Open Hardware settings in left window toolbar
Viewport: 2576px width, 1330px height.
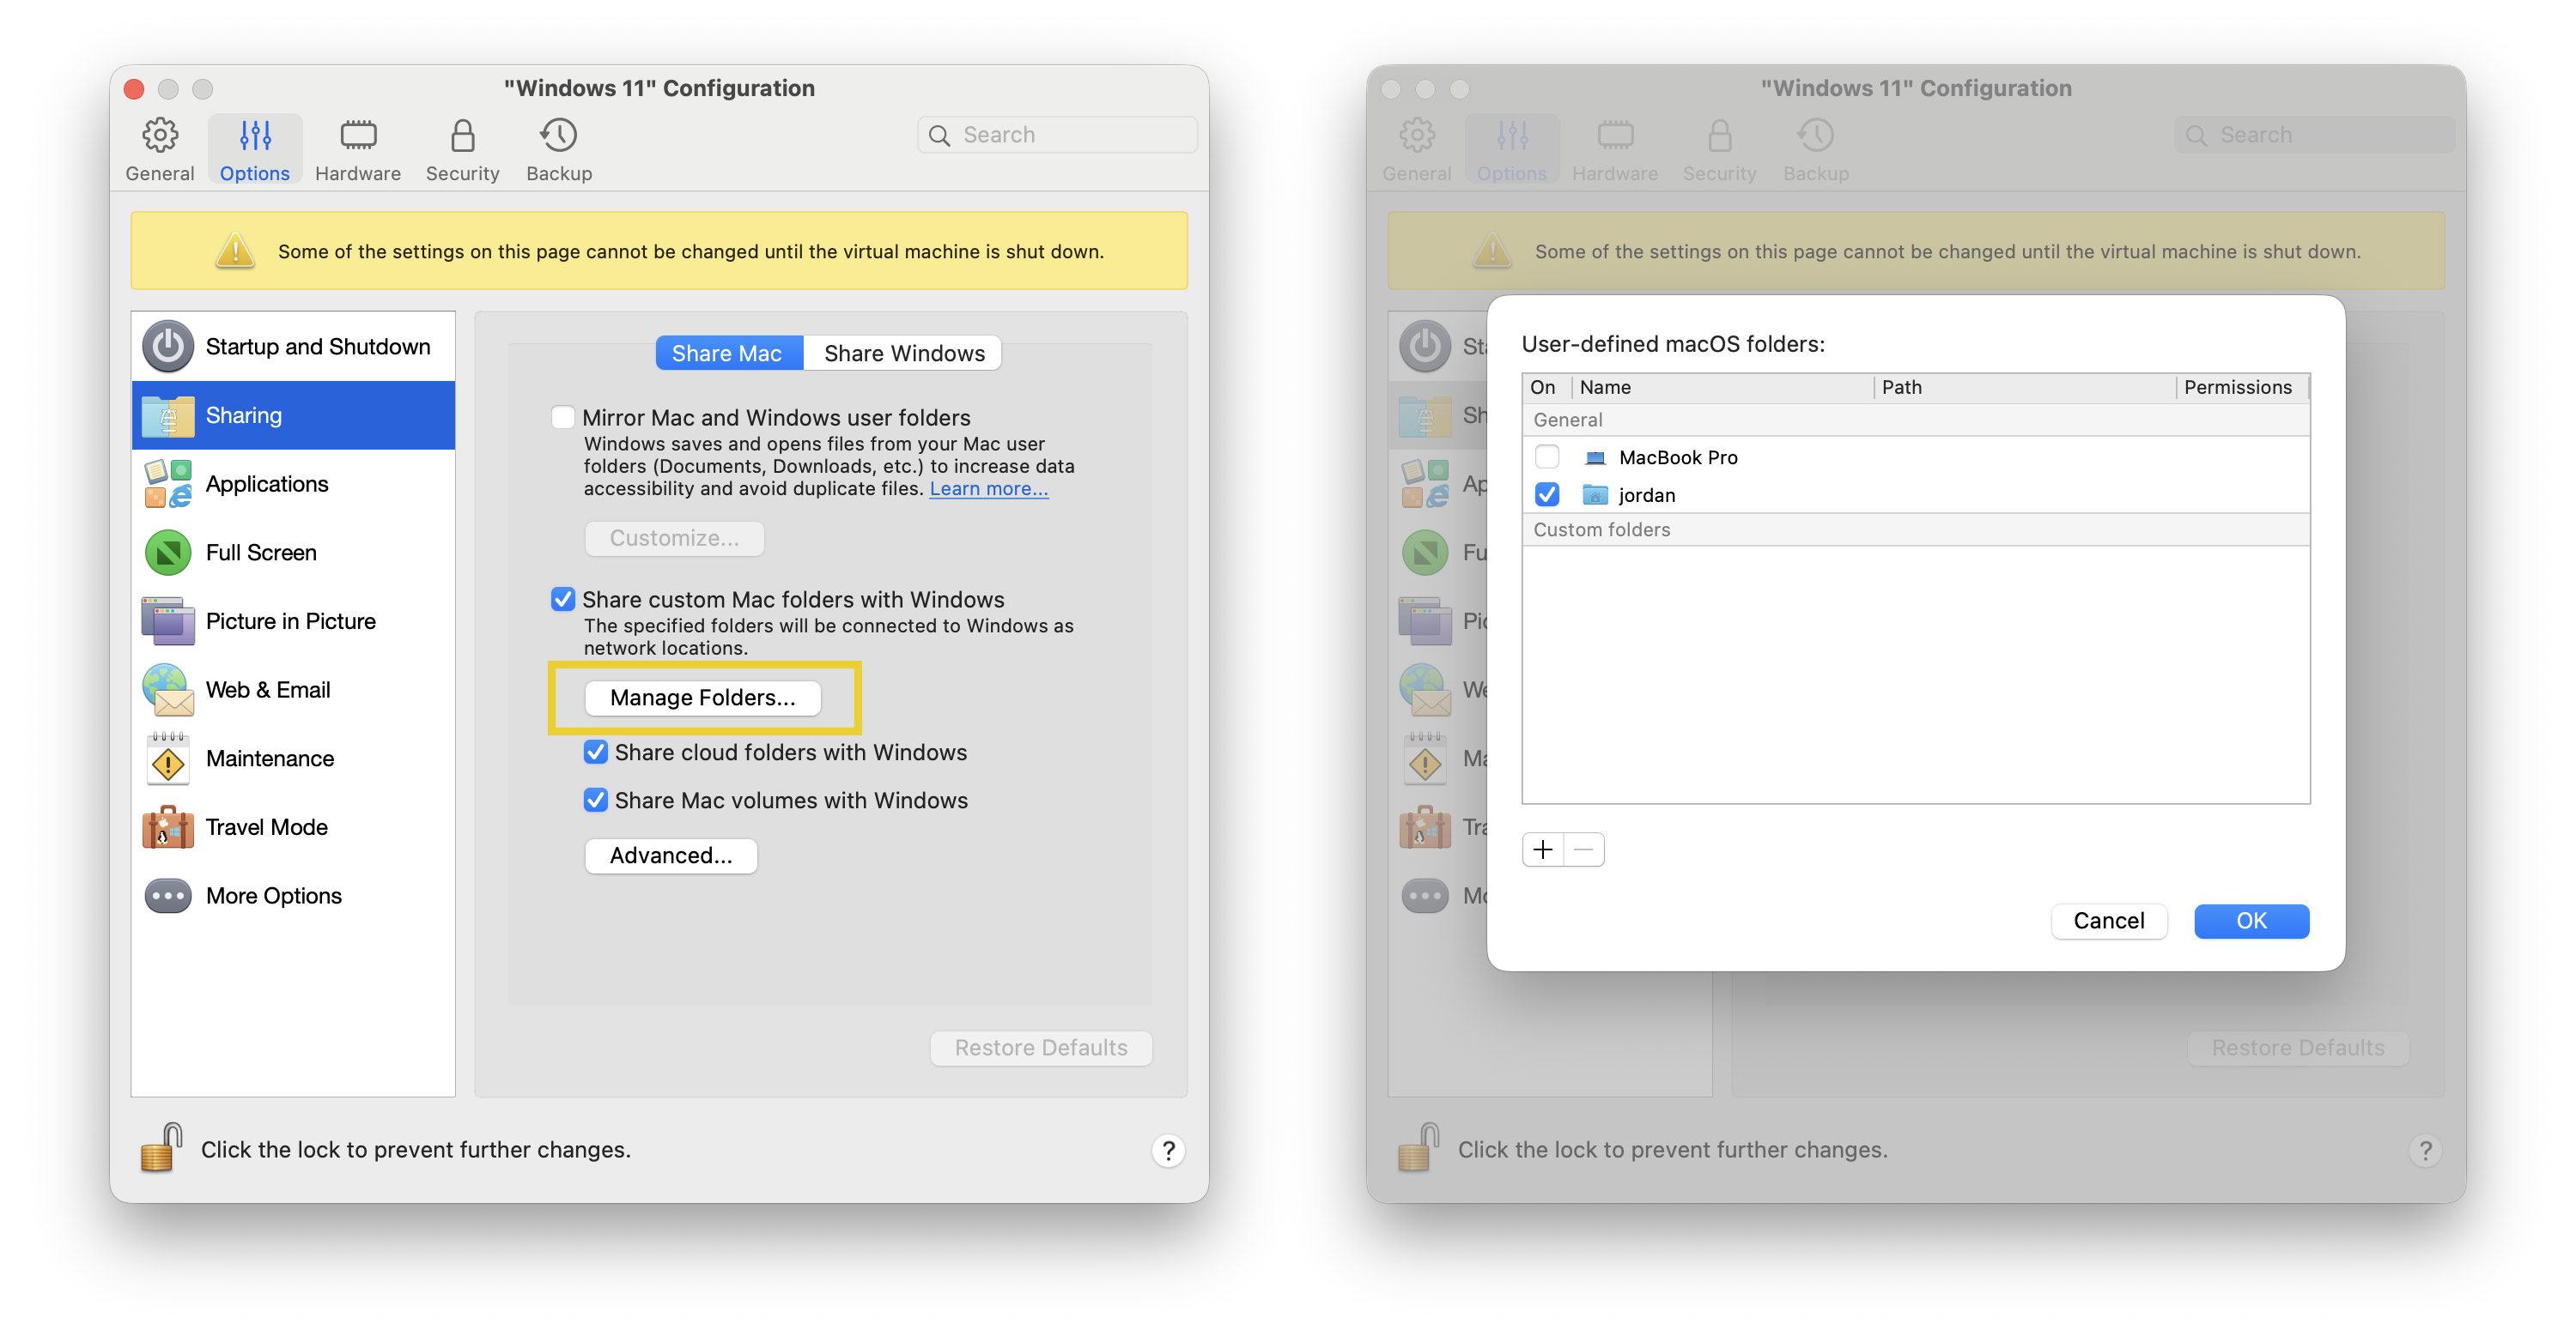click(358, 150)
